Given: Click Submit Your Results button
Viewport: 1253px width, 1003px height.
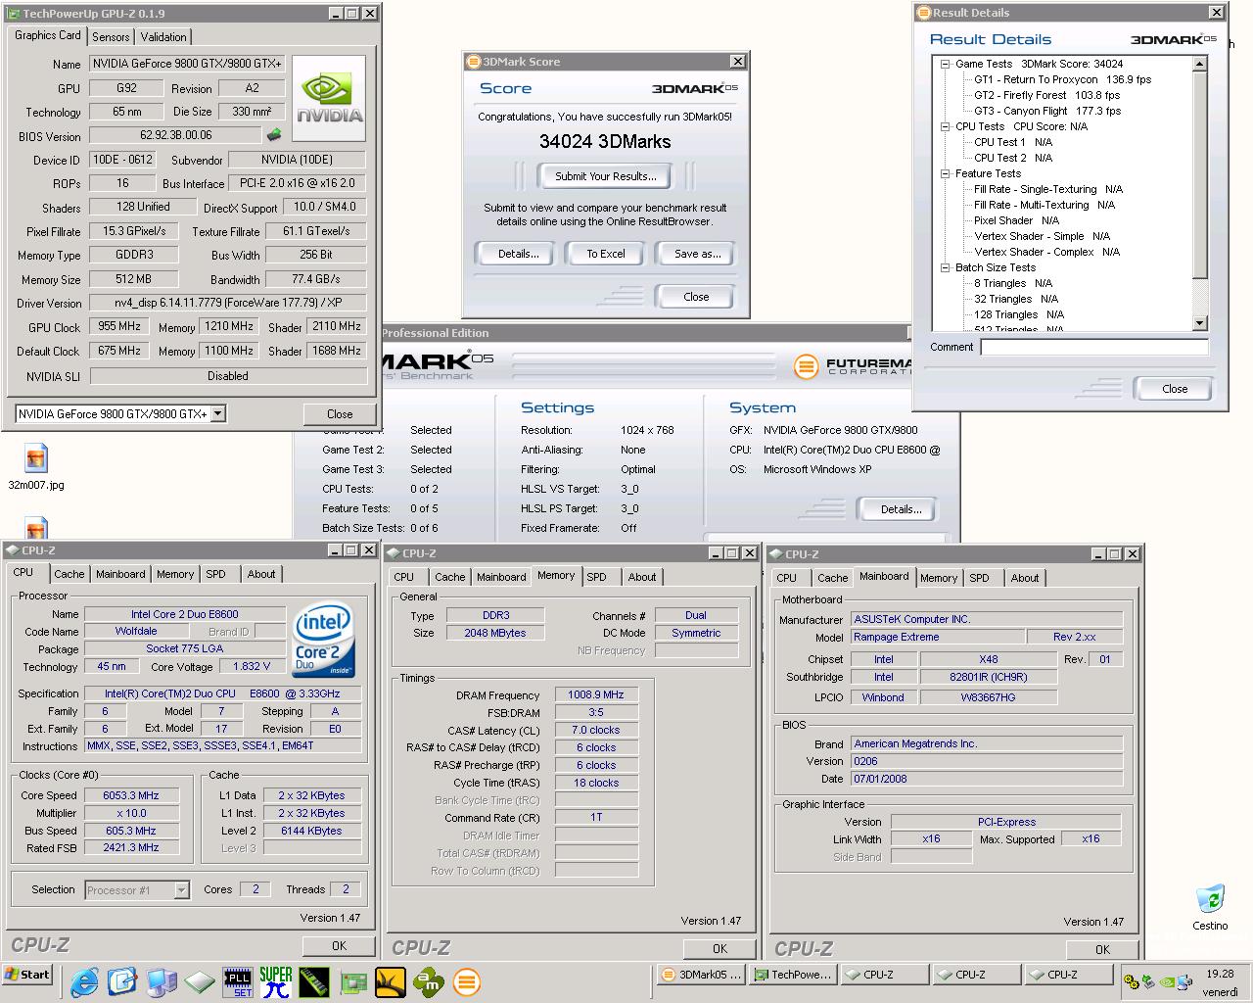Looking at the screenshot, I should (x=606, y=176).
